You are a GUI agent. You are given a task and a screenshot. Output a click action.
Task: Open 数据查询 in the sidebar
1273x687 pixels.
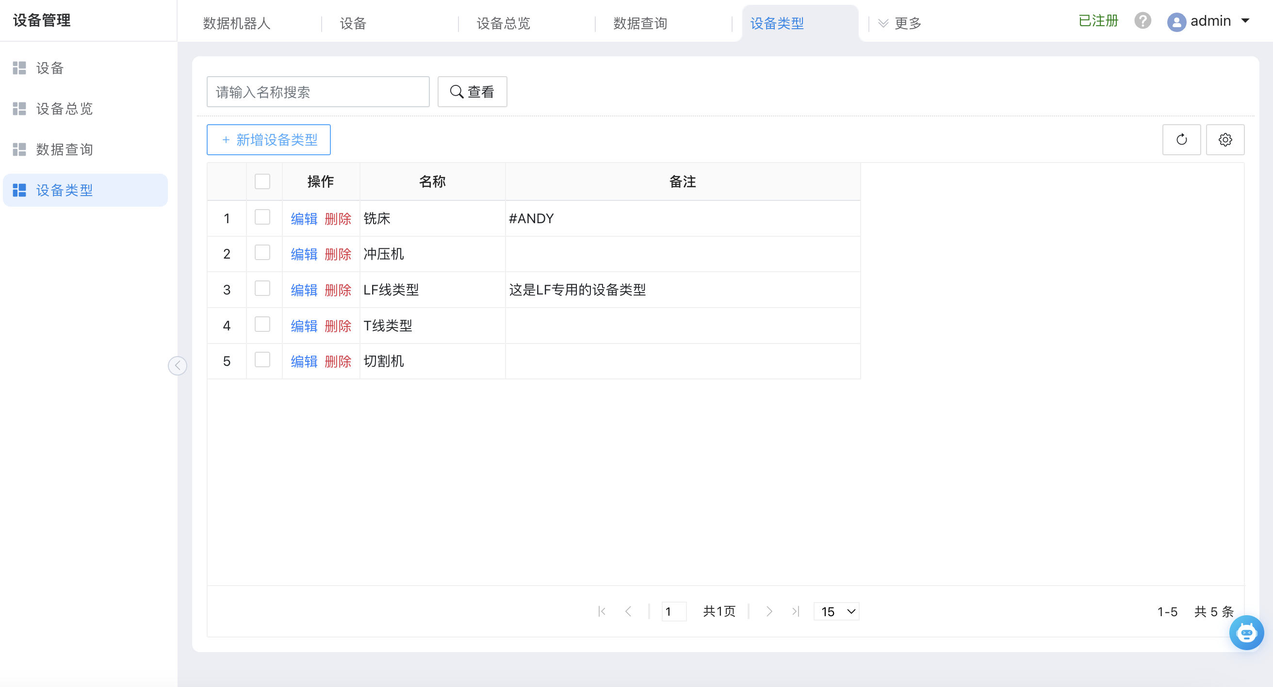pyautogui.click(x=85, y=149)
